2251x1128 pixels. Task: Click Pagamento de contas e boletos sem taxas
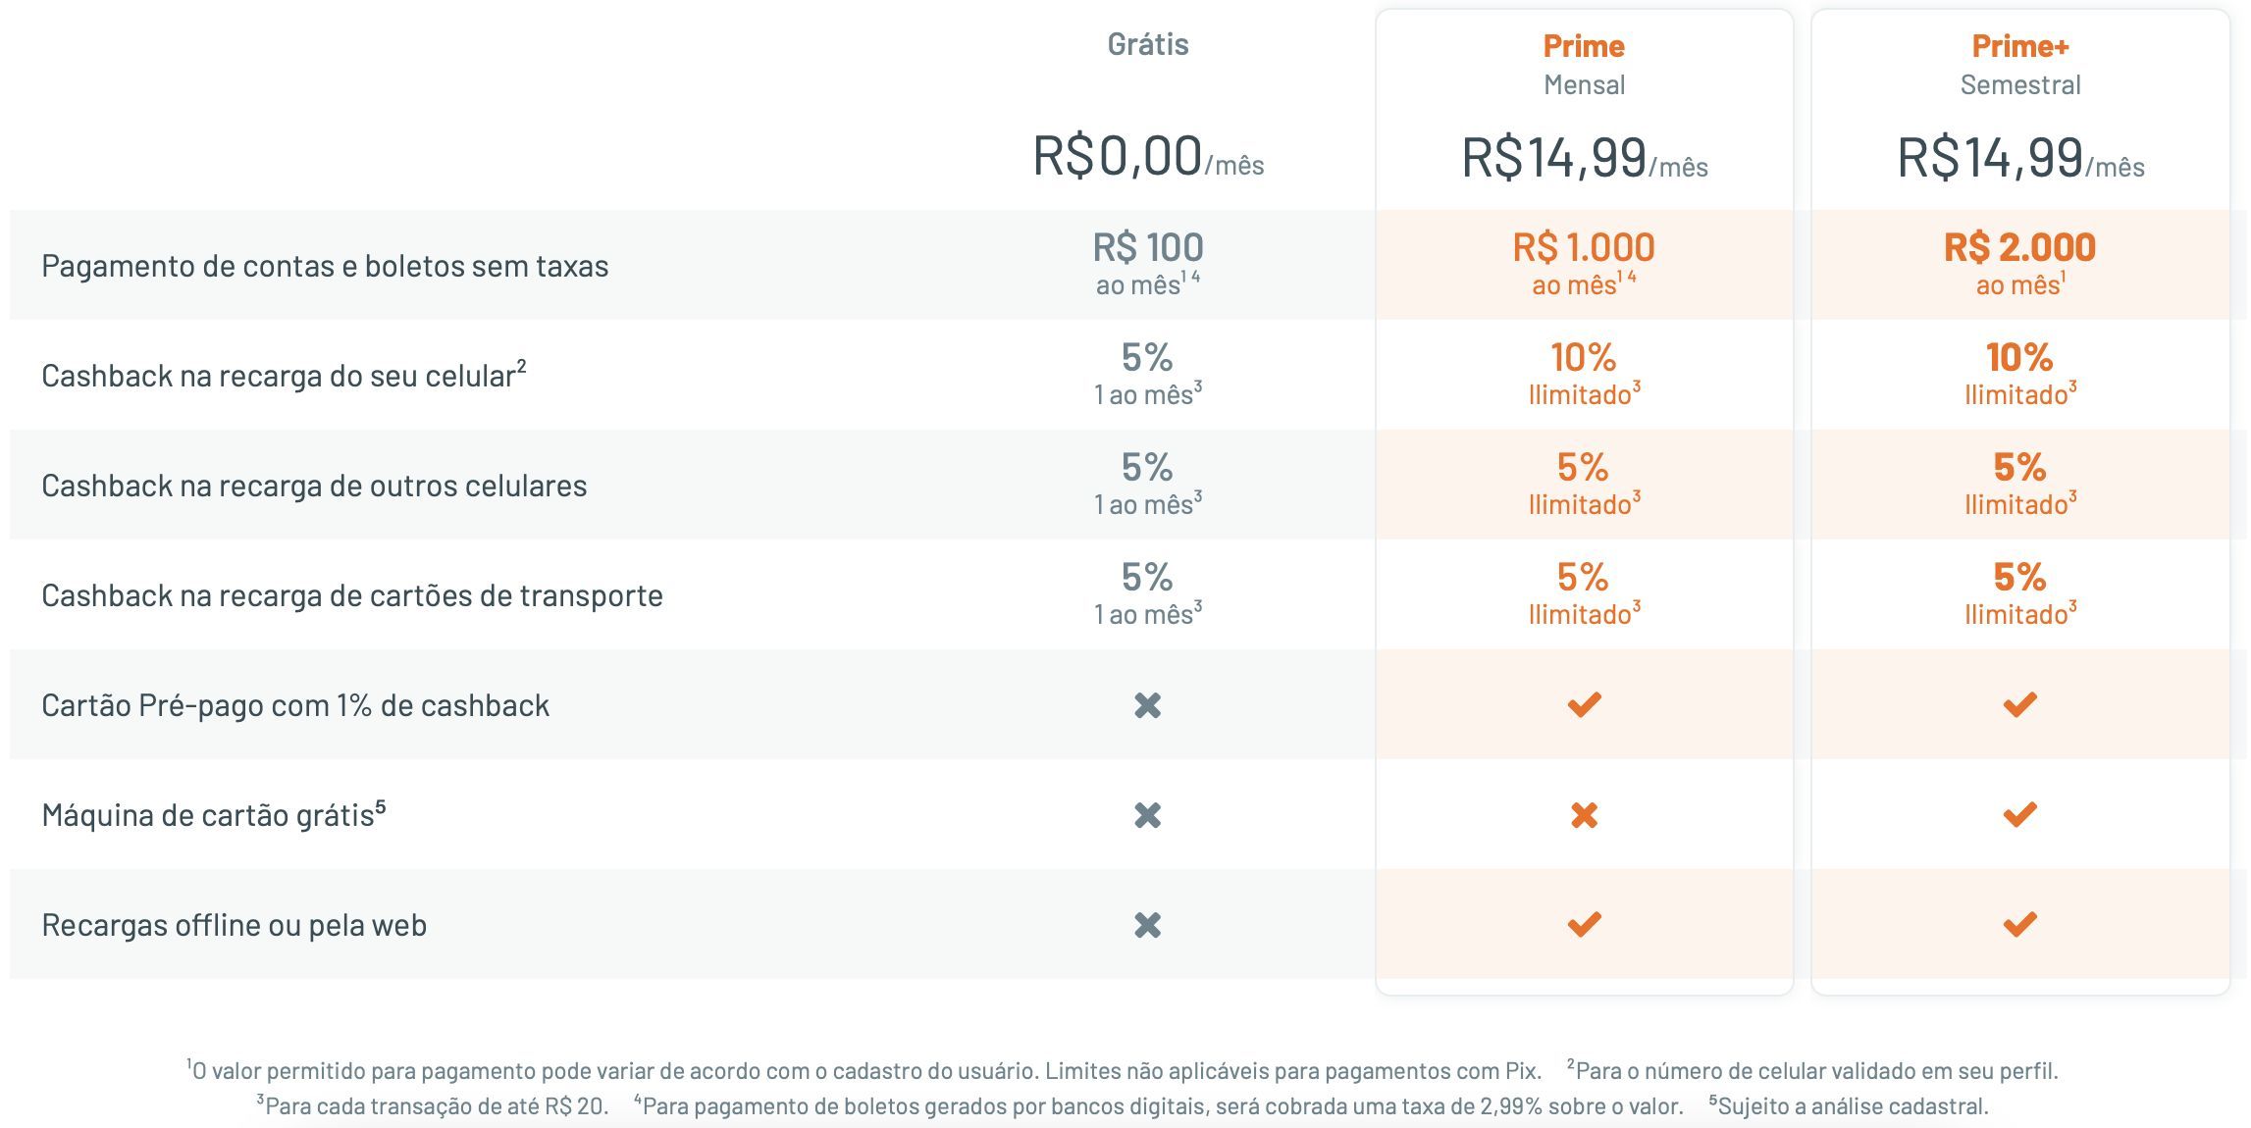[325, 266]
